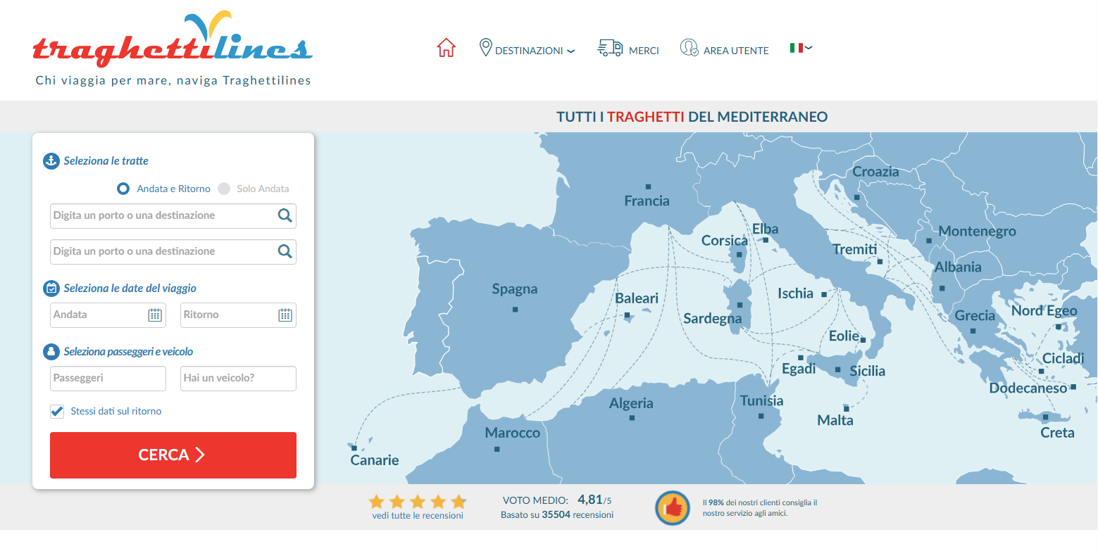Uncheck Stessi dati sul ritorno checkbox

57,411
